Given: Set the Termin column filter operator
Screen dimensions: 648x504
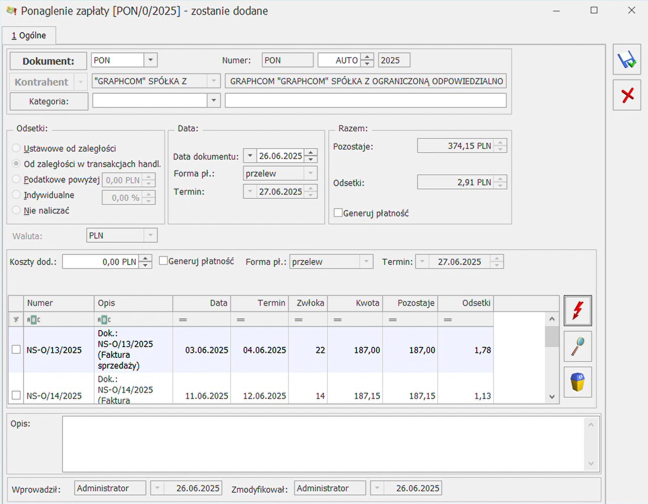Looking at the screenshot, I should coord(241,320).
